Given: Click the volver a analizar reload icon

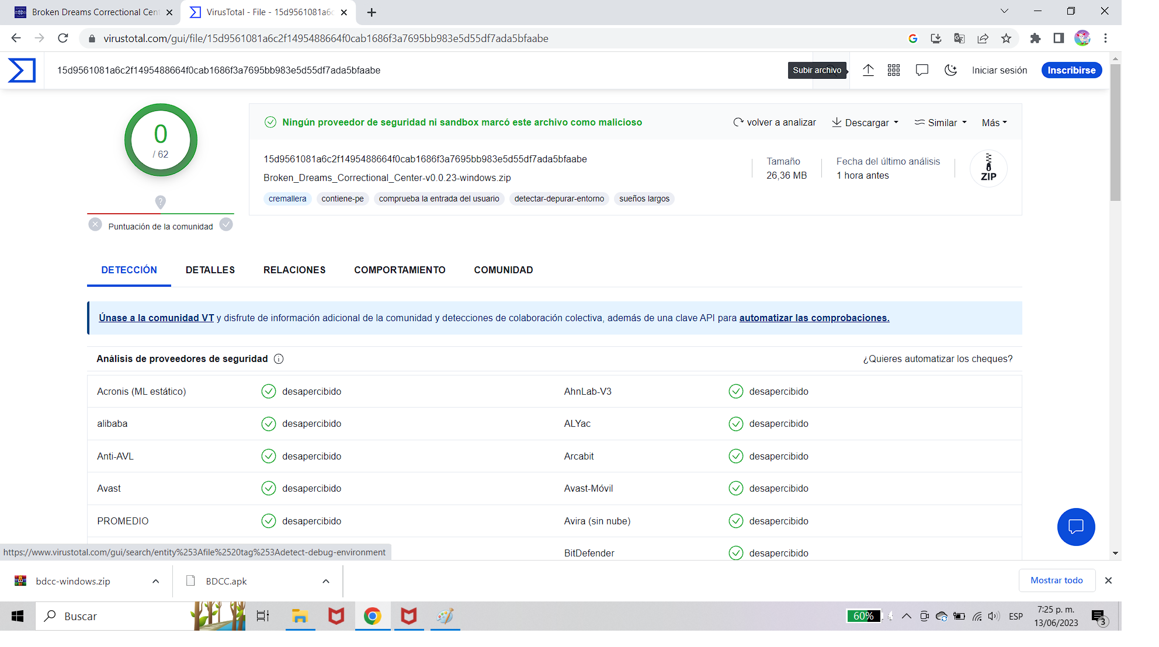Looking at the screenshot, I should click(738, 123).
